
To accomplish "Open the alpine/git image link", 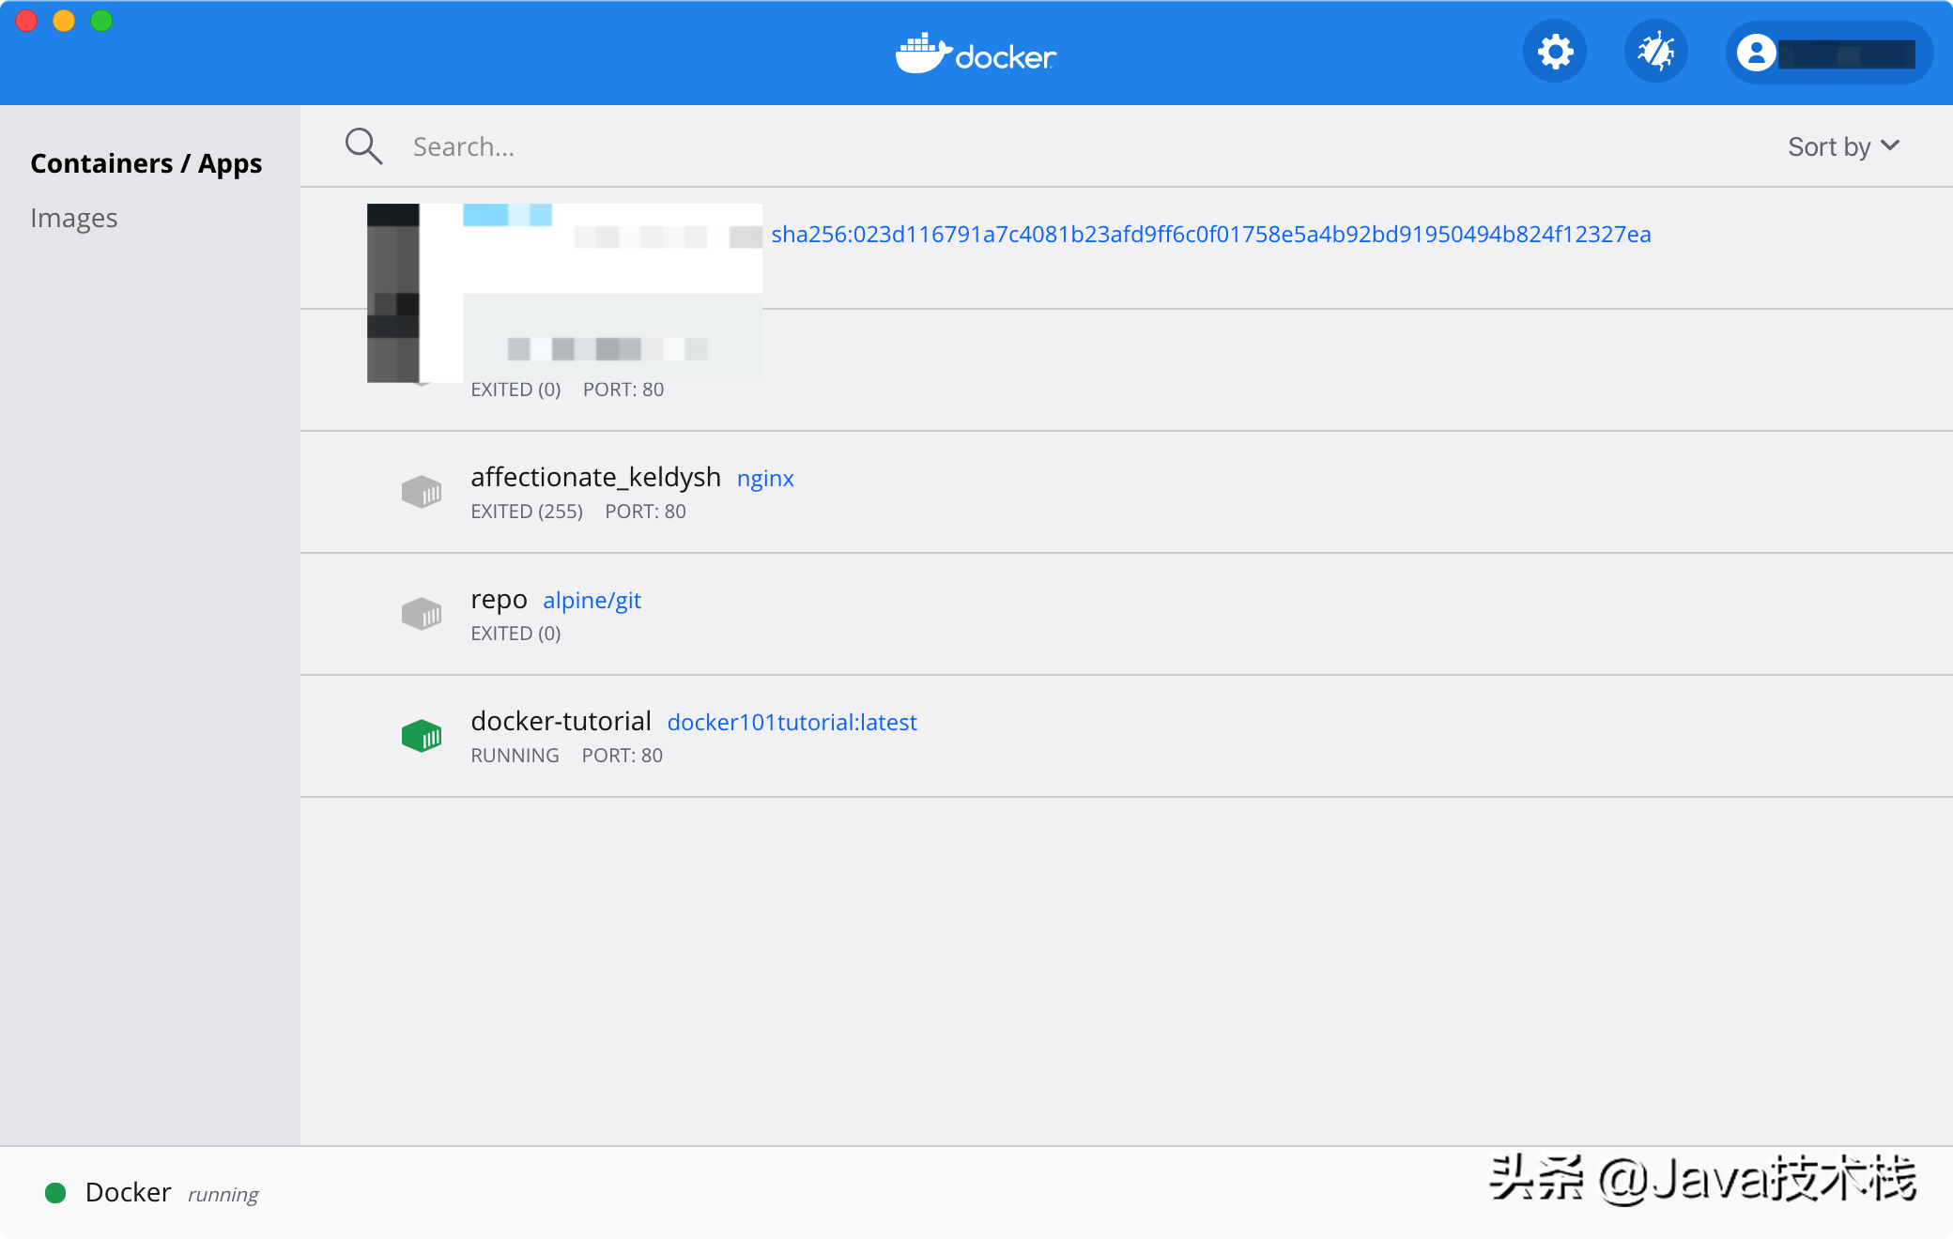I will click(x=592, y=601).
